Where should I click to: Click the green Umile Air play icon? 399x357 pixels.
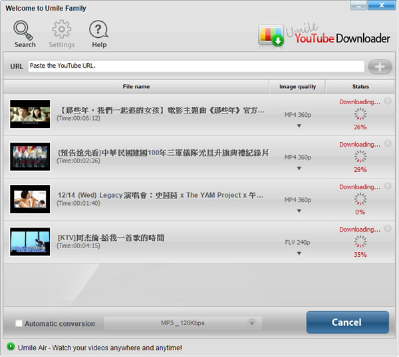(x=11, y=346)
